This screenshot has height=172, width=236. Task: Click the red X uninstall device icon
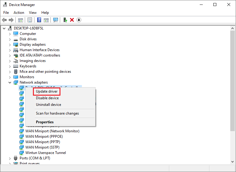click(72, 20)
